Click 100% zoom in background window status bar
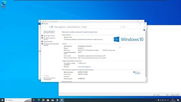 (167, 95)
